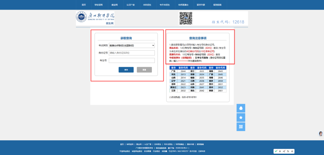Click the 查询注意事项 heading

coord(198,38)
